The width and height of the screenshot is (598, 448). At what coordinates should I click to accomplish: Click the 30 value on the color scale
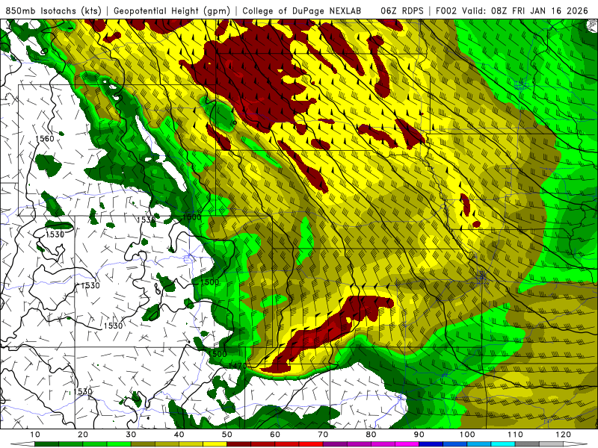(x=131, y=435)
